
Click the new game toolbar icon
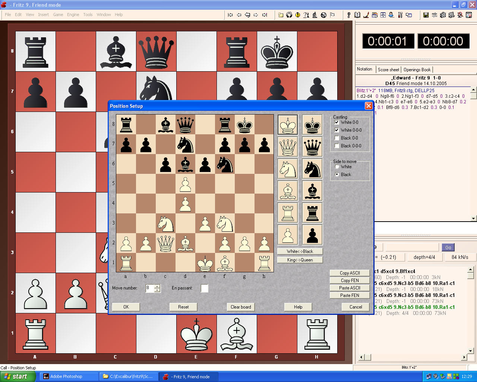281,15
